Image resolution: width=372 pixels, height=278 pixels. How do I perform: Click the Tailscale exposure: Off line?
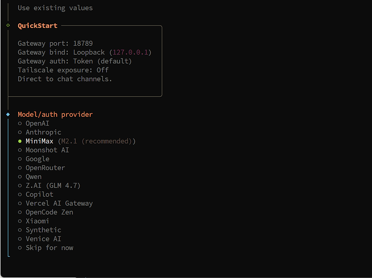(x=63, y=70)
